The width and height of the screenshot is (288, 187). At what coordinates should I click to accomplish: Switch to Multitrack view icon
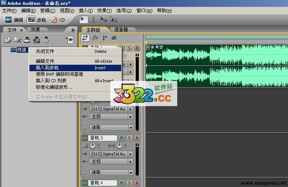(31, 19)
